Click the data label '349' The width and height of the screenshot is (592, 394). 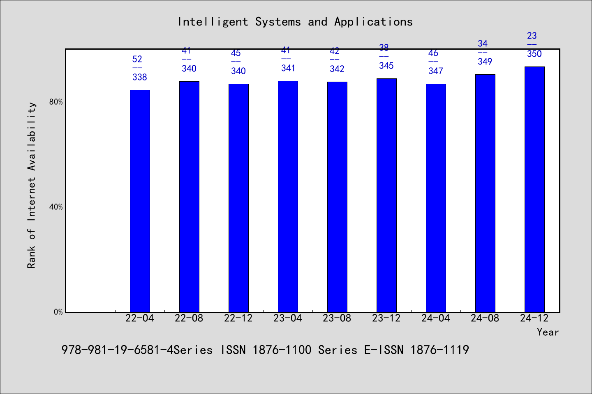[485, 62]
